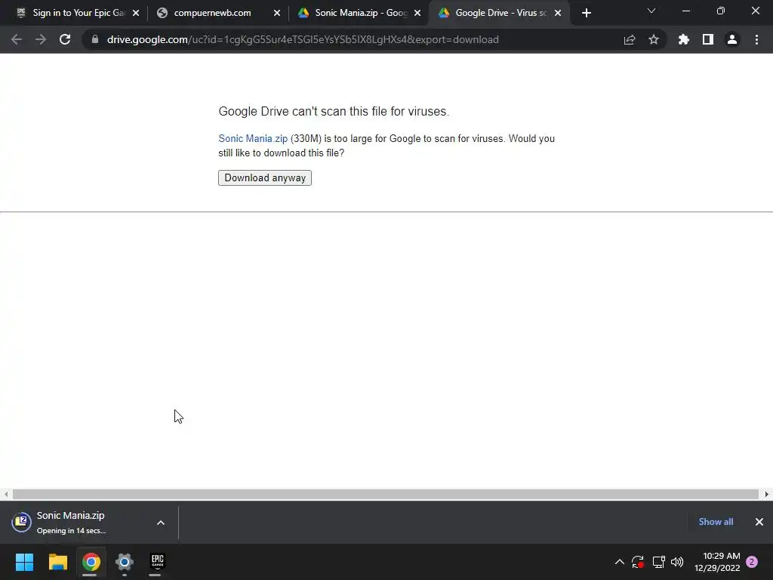Go back to the previous page
This screenshot has width=773, height=580.
17,39
